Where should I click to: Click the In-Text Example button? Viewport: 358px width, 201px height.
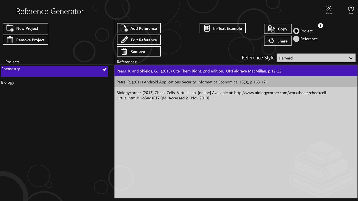222,28
